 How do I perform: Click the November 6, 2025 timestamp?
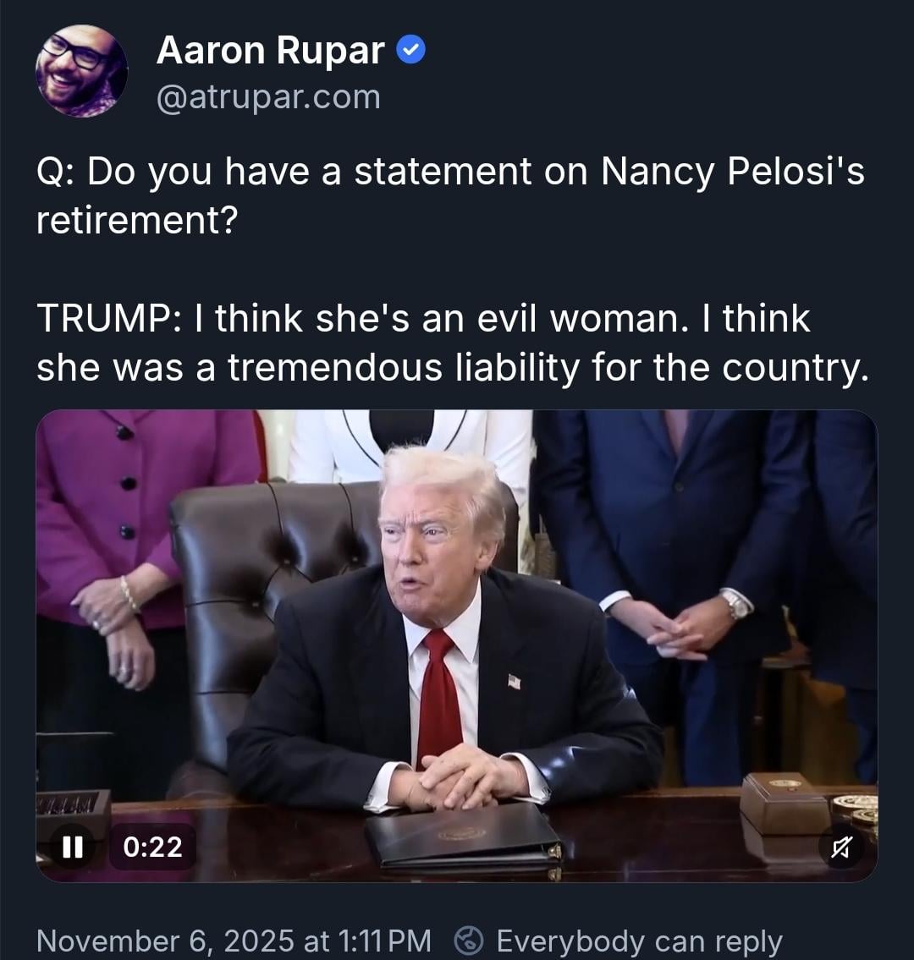coord(234,941)
